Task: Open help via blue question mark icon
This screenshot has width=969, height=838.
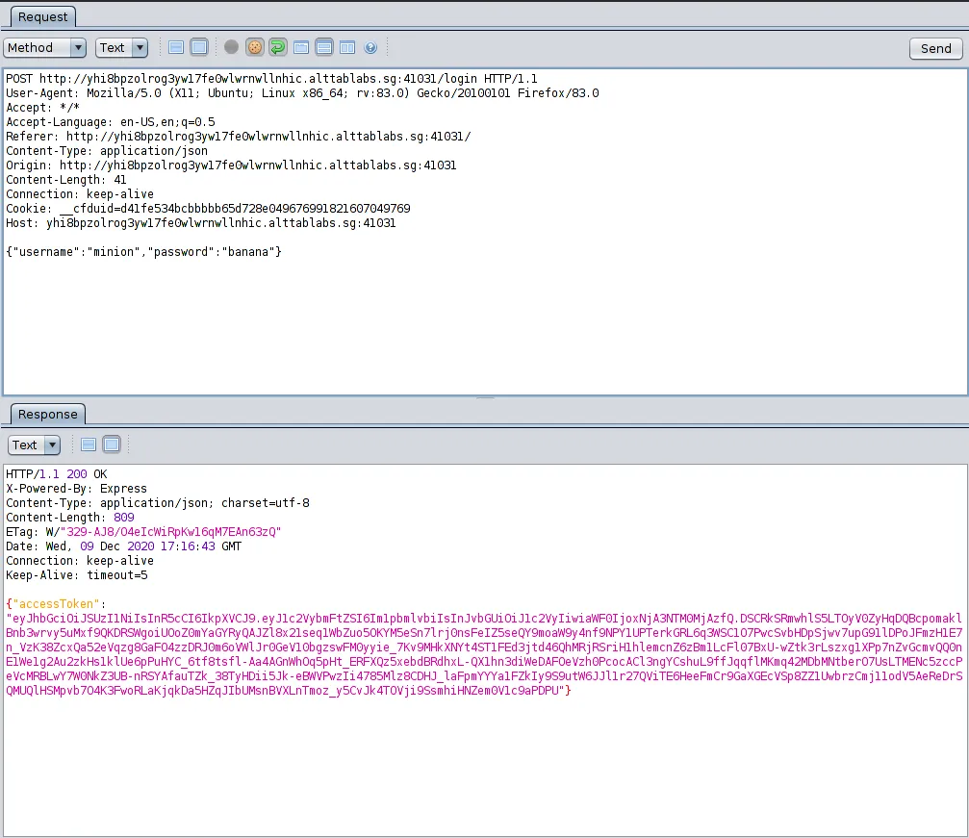Action: pos(370,47)
